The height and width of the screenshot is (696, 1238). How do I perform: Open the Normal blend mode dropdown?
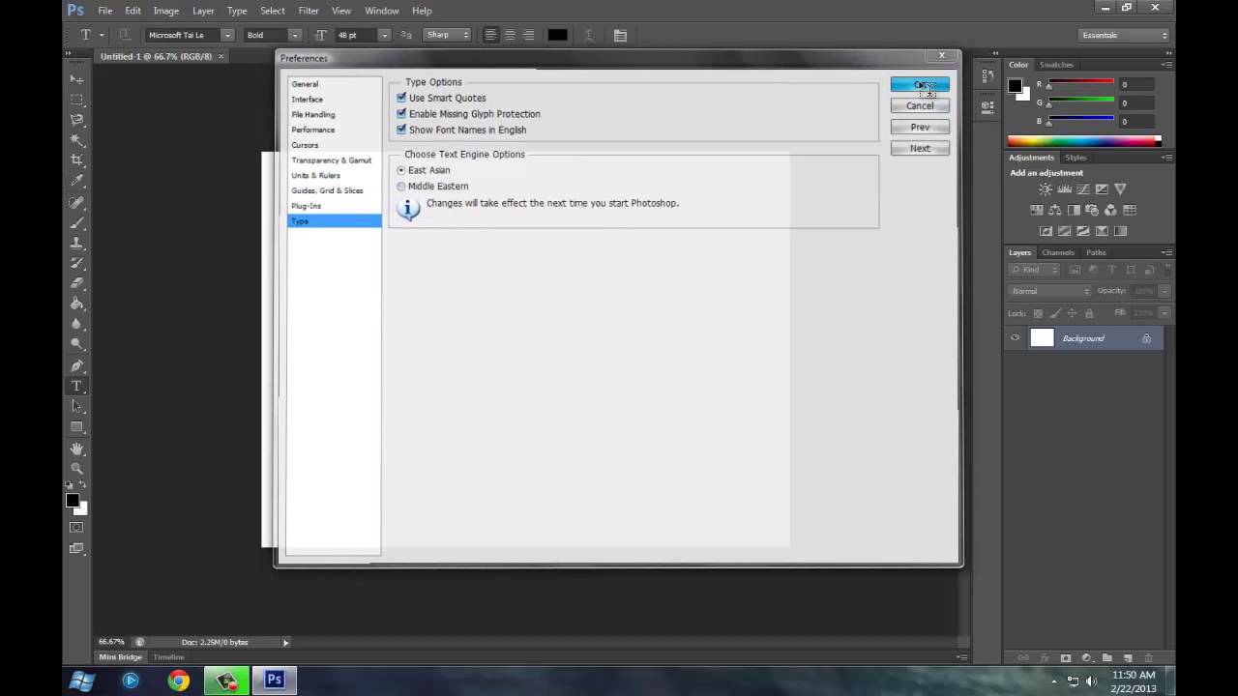coord(1049,291)
